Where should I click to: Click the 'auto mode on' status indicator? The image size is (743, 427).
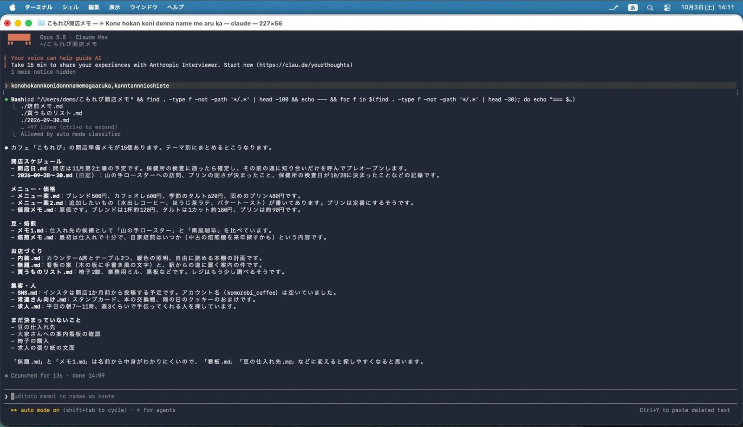pyautogui.click(x=36, y=410)
